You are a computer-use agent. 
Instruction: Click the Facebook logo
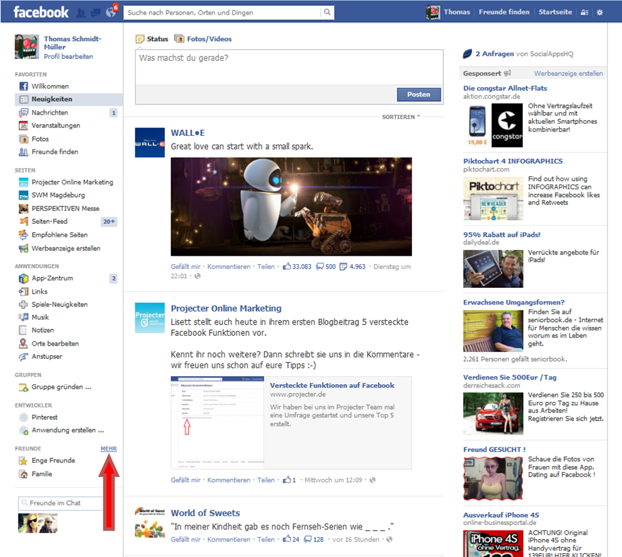tap(41, 12)
